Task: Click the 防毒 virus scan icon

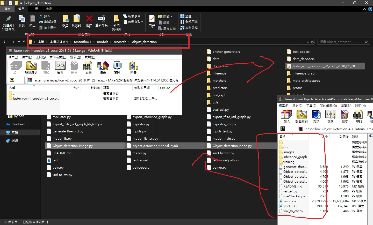Action: (x=133, y=68)
